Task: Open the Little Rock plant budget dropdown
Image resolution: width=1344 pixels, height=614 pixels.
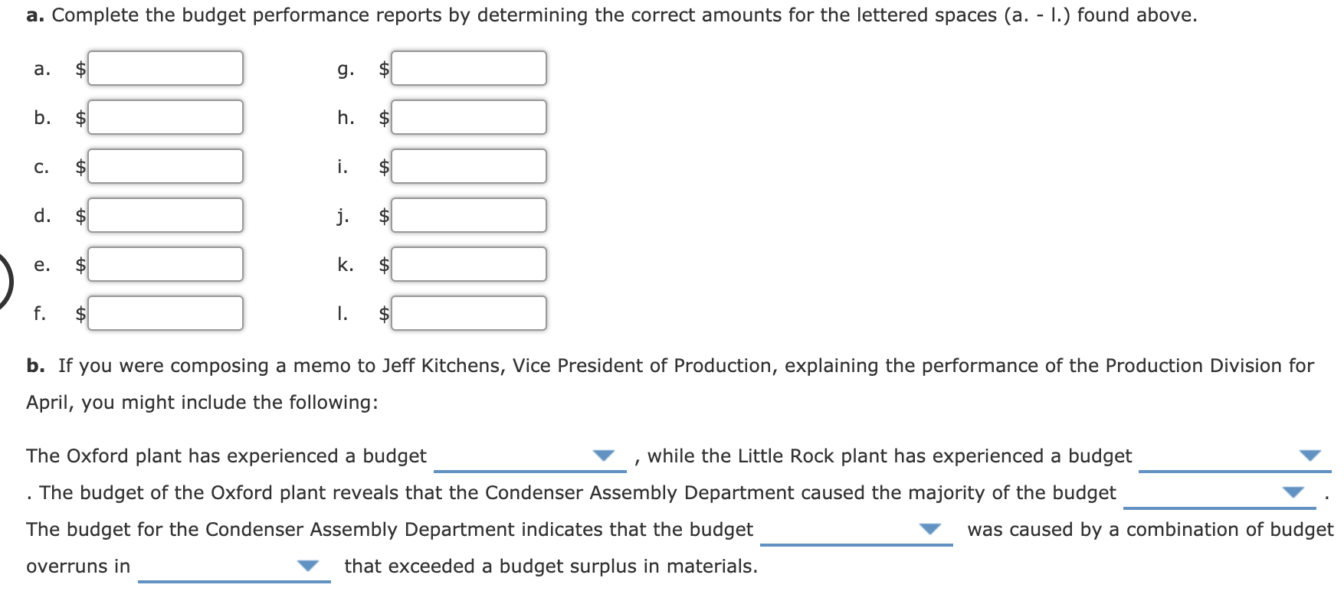Action: (x=1310, y=455)
